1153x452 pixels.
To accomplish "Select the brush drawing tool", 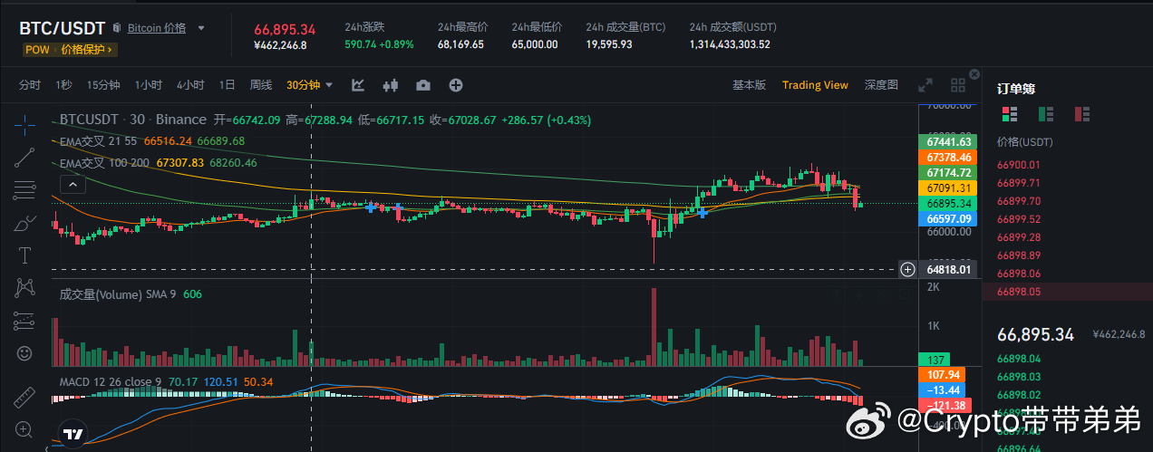I will pos(25,223).
